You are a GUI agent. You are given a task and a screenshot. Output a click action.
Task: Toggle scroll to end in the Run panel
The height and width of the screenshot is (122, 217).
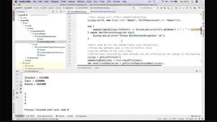[21, 85]
